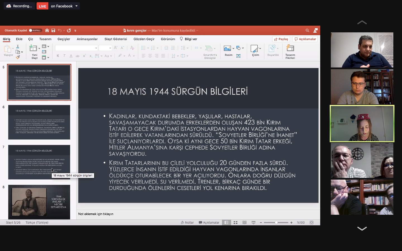Toggle subscript formatting
402x251 pixels.
coord(91,56)
